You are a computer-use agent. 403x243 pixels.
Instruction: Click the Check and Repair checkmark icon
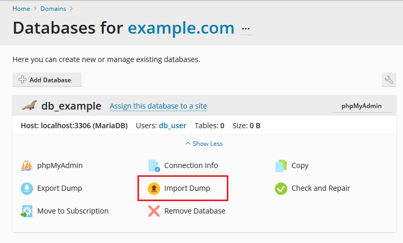(x=281, y=189)
